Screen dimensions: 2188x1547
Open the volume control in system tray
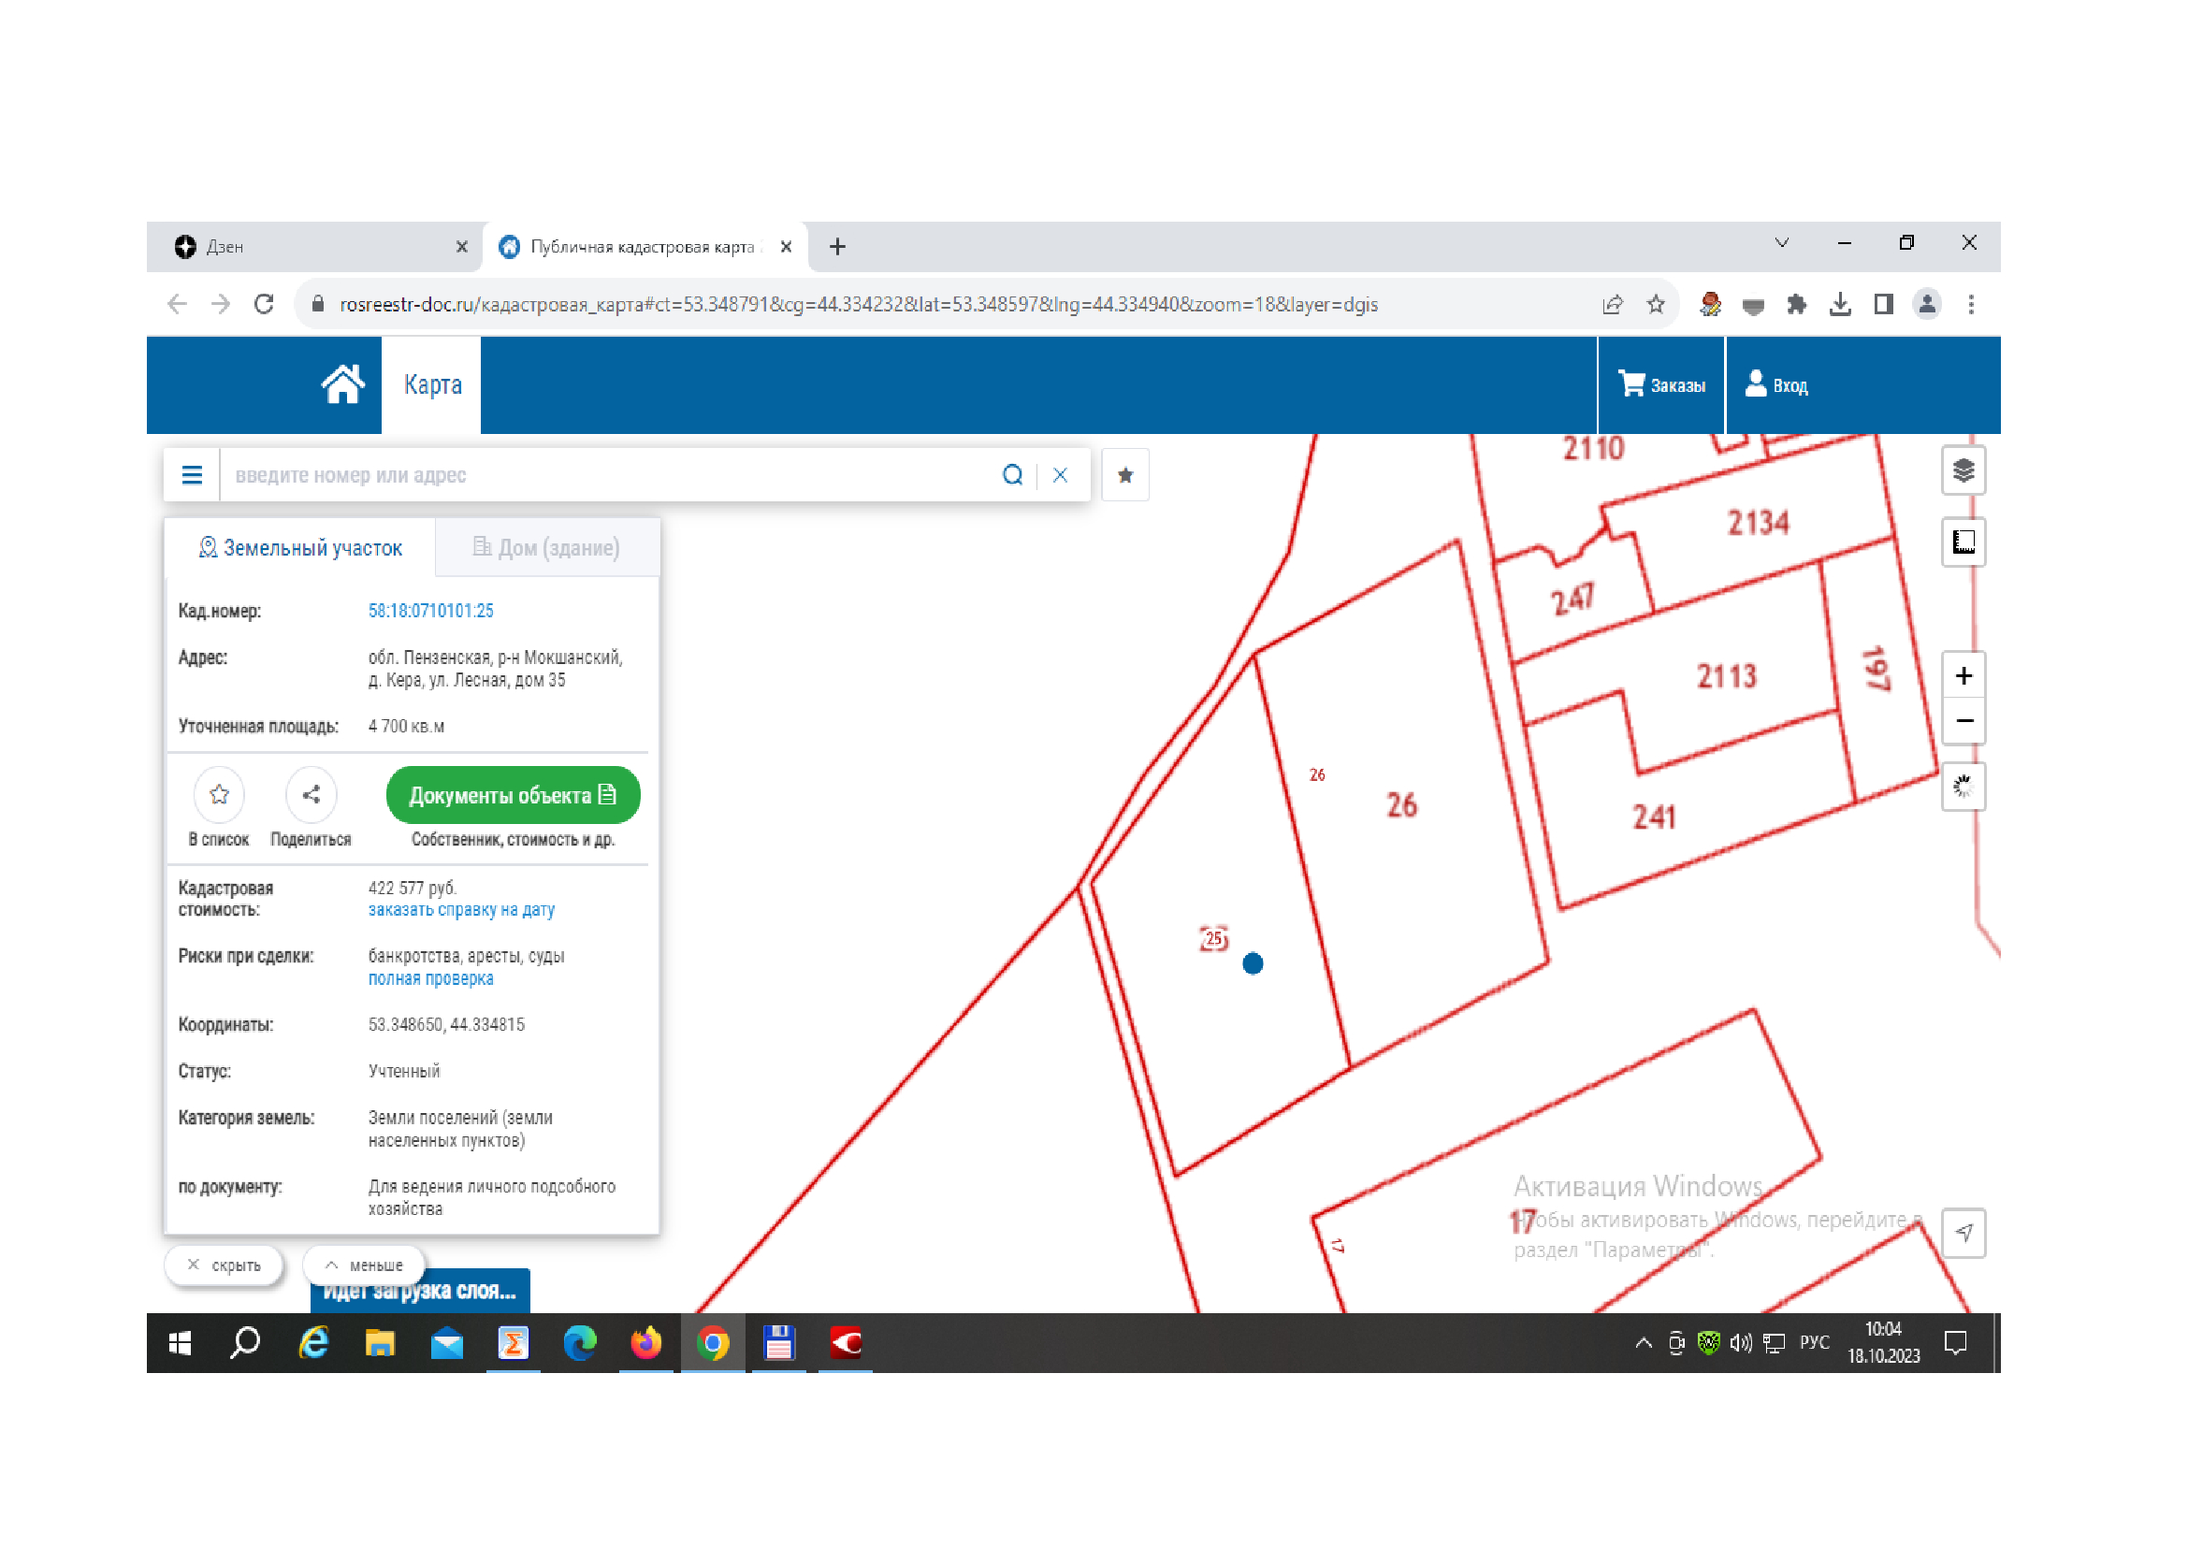[1741, 1343]
